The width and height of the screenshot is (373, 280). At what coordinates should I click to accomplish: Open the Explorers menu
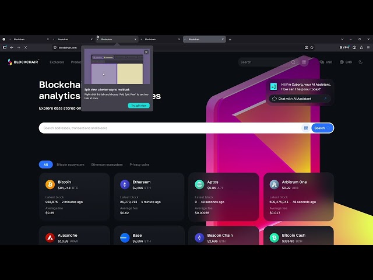pos(57,62)
